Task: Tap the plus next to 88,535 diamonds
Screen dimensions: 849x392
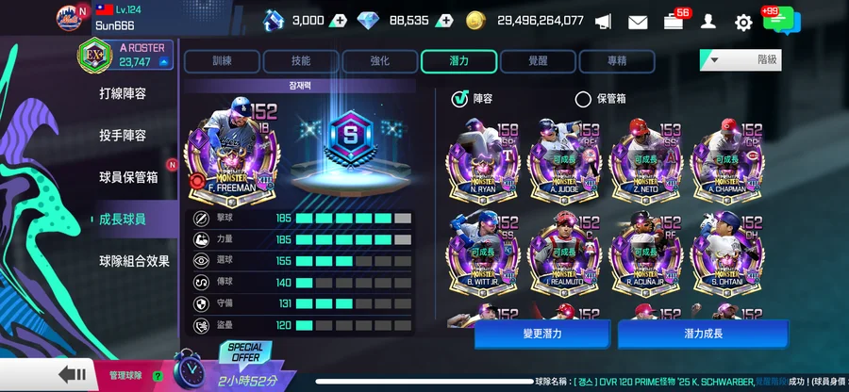Action: coord(444,21)
